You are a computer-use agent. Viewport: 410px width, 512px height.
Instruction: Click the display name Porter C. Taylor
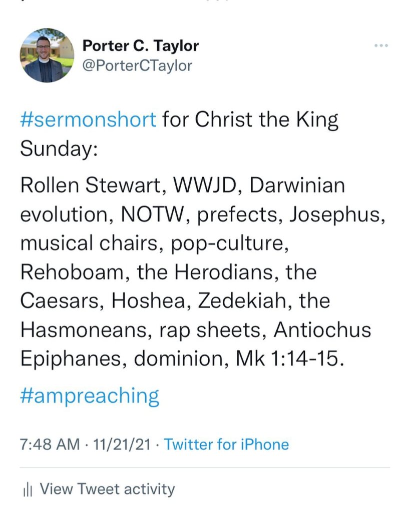coord(141,46)
